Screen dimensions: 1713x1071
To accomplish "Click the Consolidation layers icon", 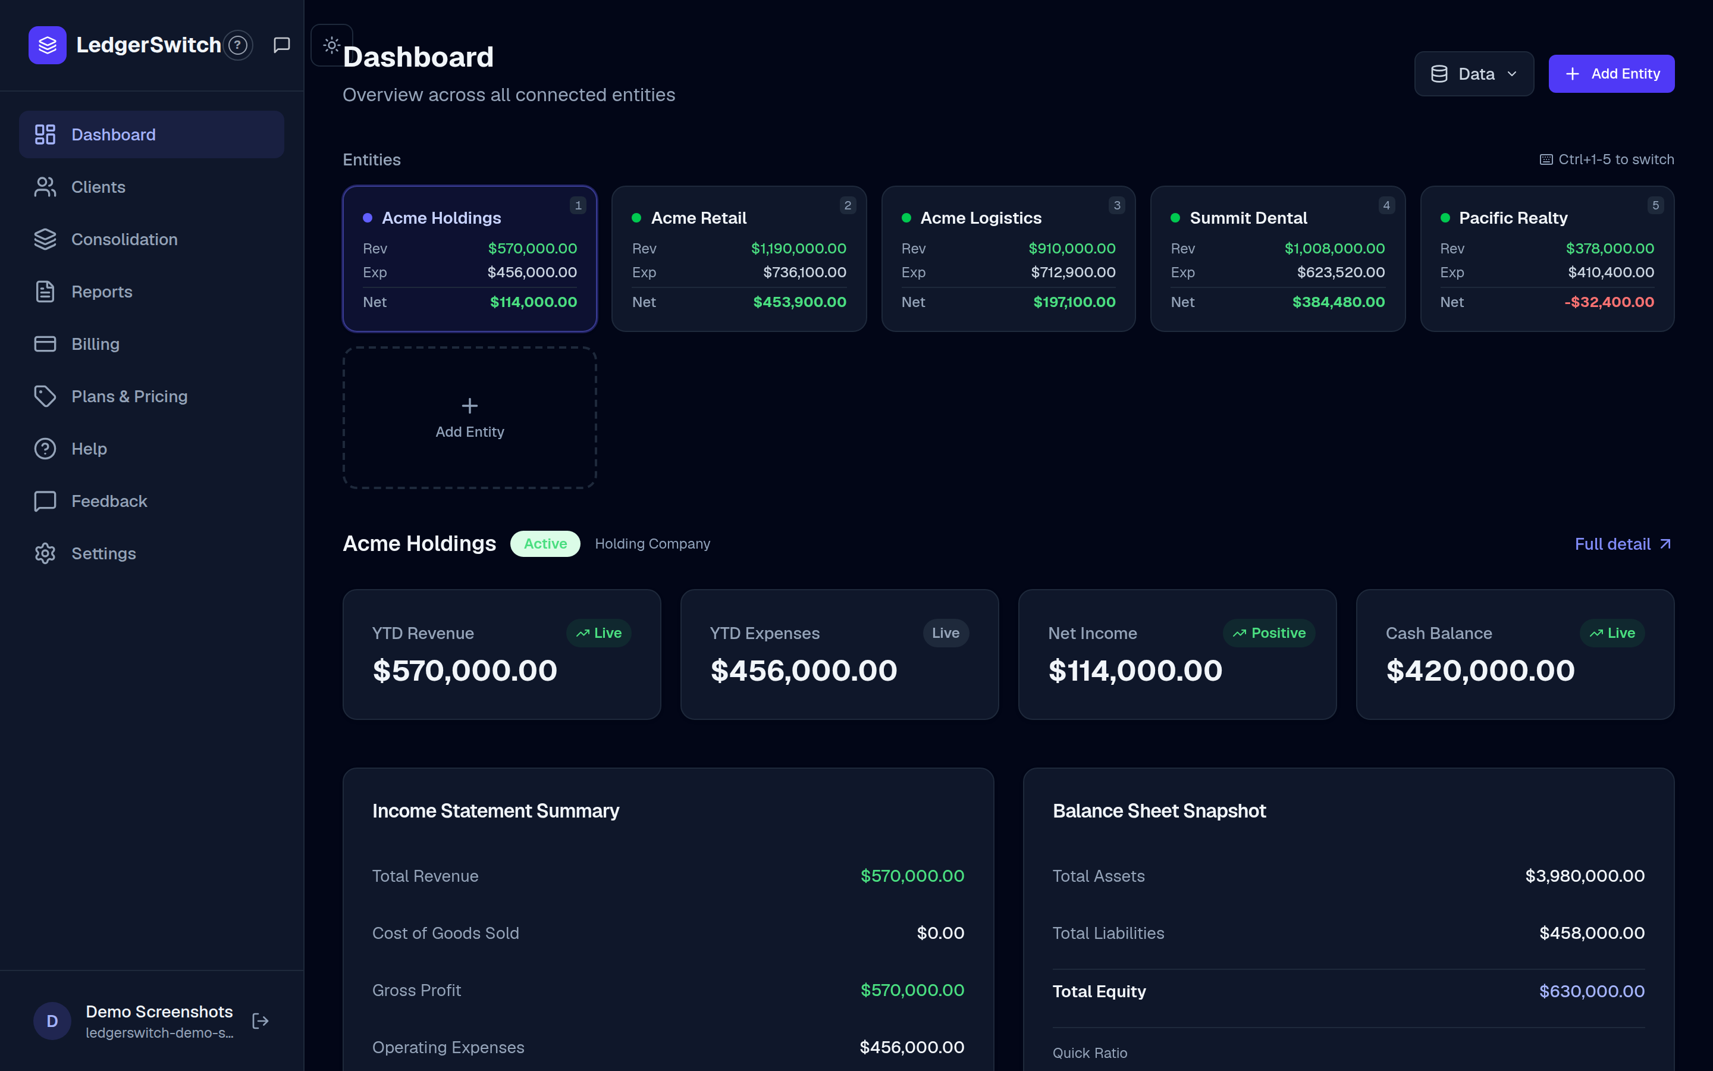I will [45, 239].
